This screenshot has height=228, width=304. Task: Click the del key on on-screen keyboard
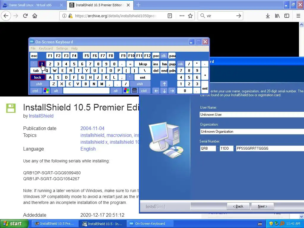coord(156,71)
